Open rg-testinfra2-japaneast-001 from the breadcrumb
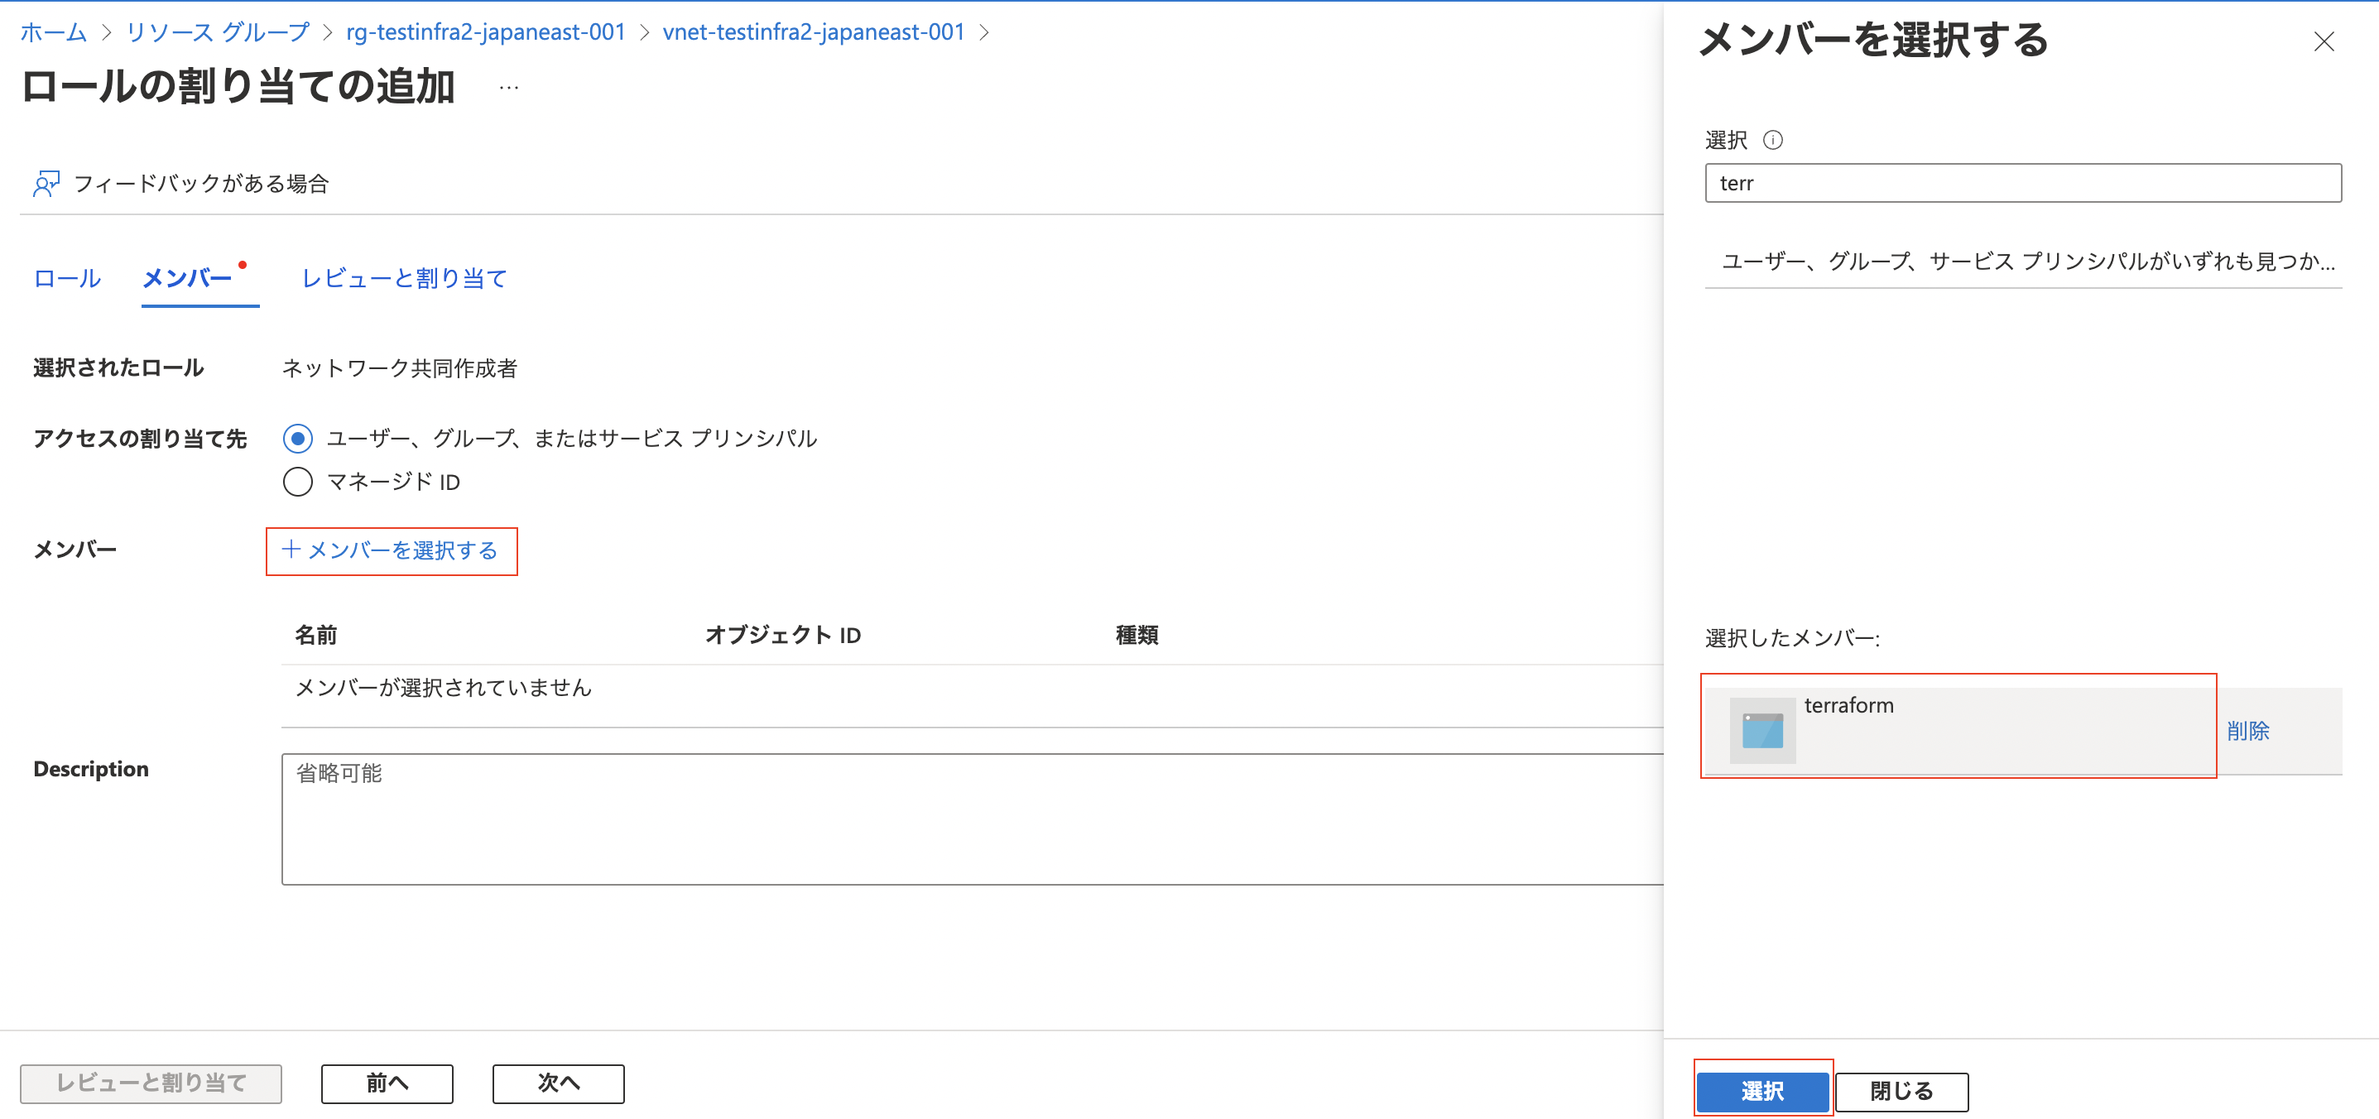 tap(485, 31)
